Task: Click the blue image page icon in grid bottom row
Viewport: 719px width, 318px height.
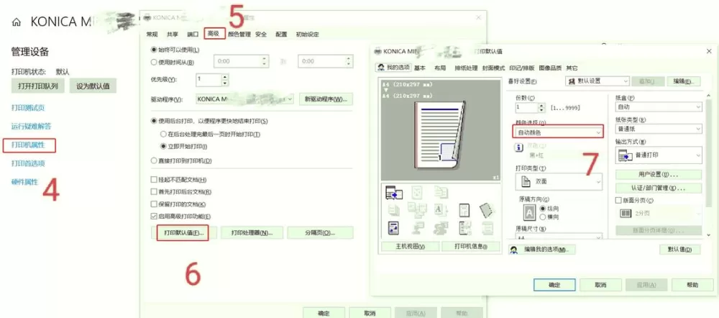Action: 394,227
